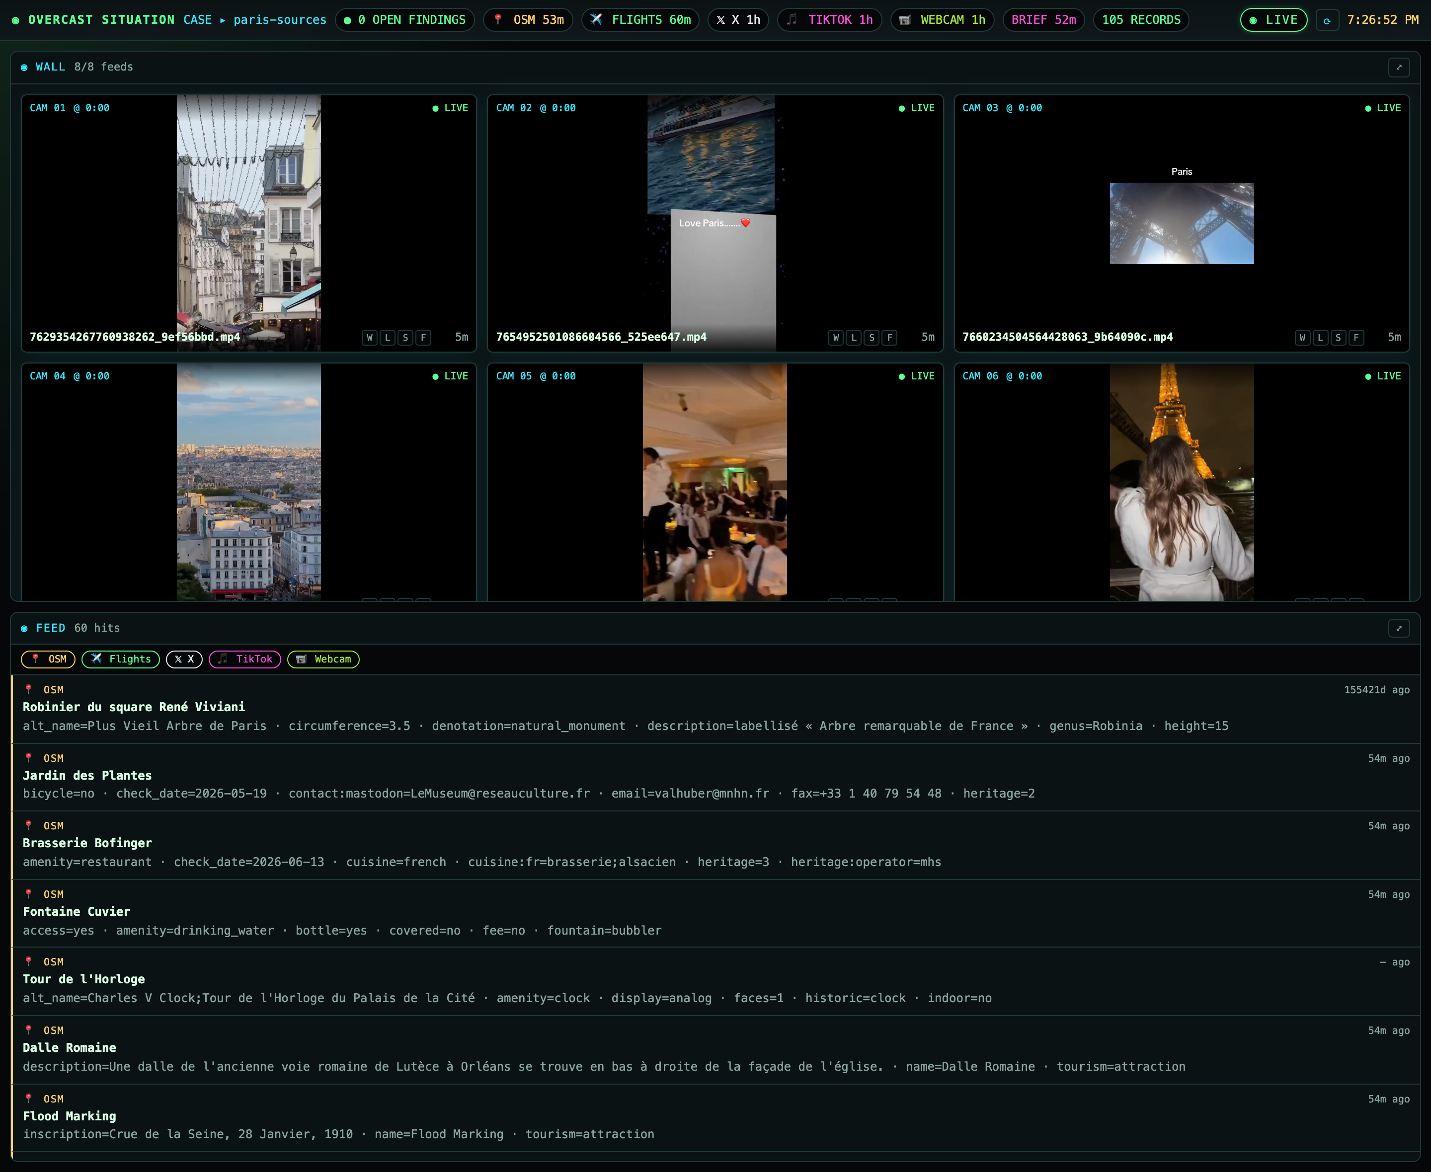1431x1172 pixels.
Task: Open the Tour de l'Horloge feed entry
Action: click(716, 982)
